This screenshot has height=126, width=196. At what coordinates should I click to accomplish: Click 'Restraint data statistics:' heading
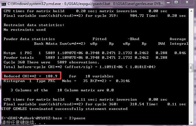tap(34, 25)
